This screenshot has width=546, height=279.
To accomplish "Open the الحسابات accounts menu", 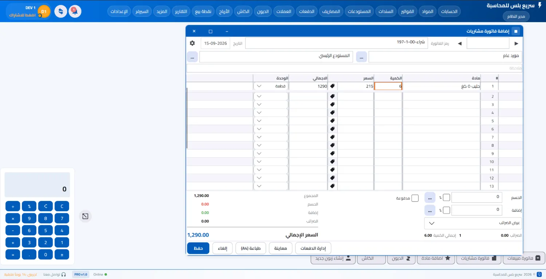I will tap(449, 11).
